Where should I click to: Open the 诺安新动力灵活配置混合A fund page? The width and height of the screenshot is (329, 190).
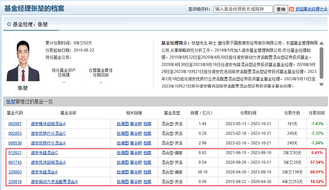coord(54,182)
